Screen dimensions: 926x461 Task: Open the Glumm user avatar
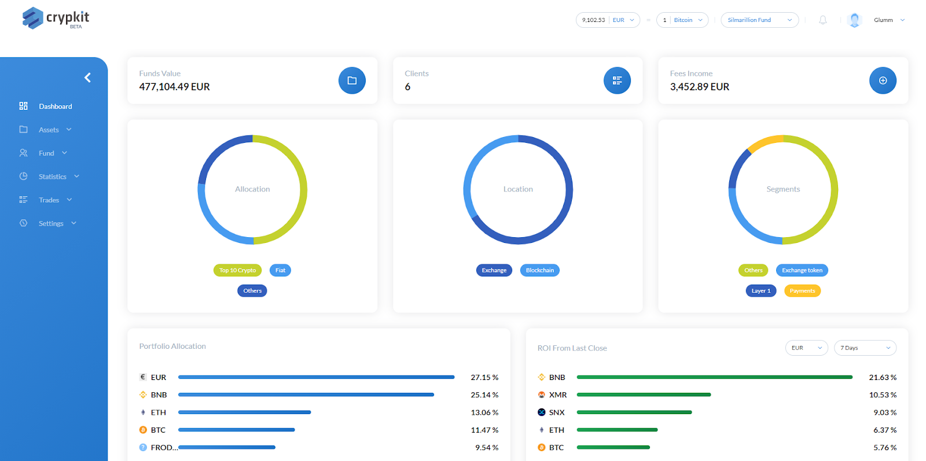coord(854,20)
